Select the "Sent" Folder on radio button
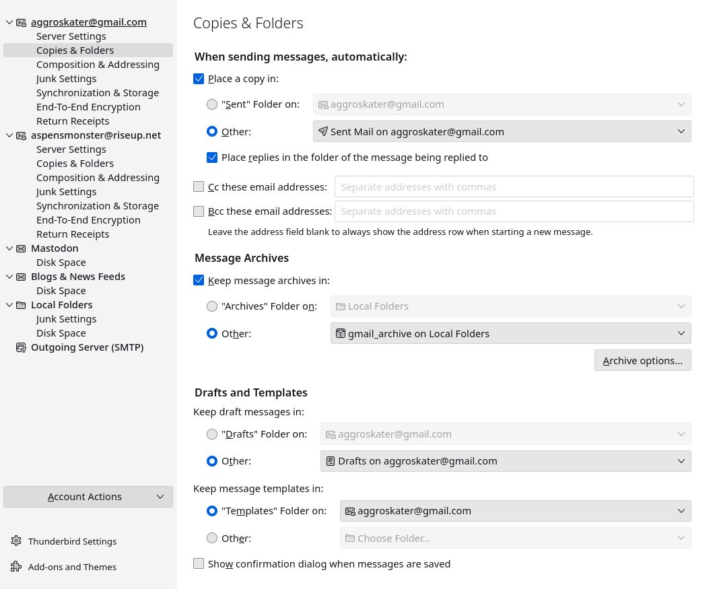Image resolution: width=719 pixels, height=589 pixels. click(212, 104)
